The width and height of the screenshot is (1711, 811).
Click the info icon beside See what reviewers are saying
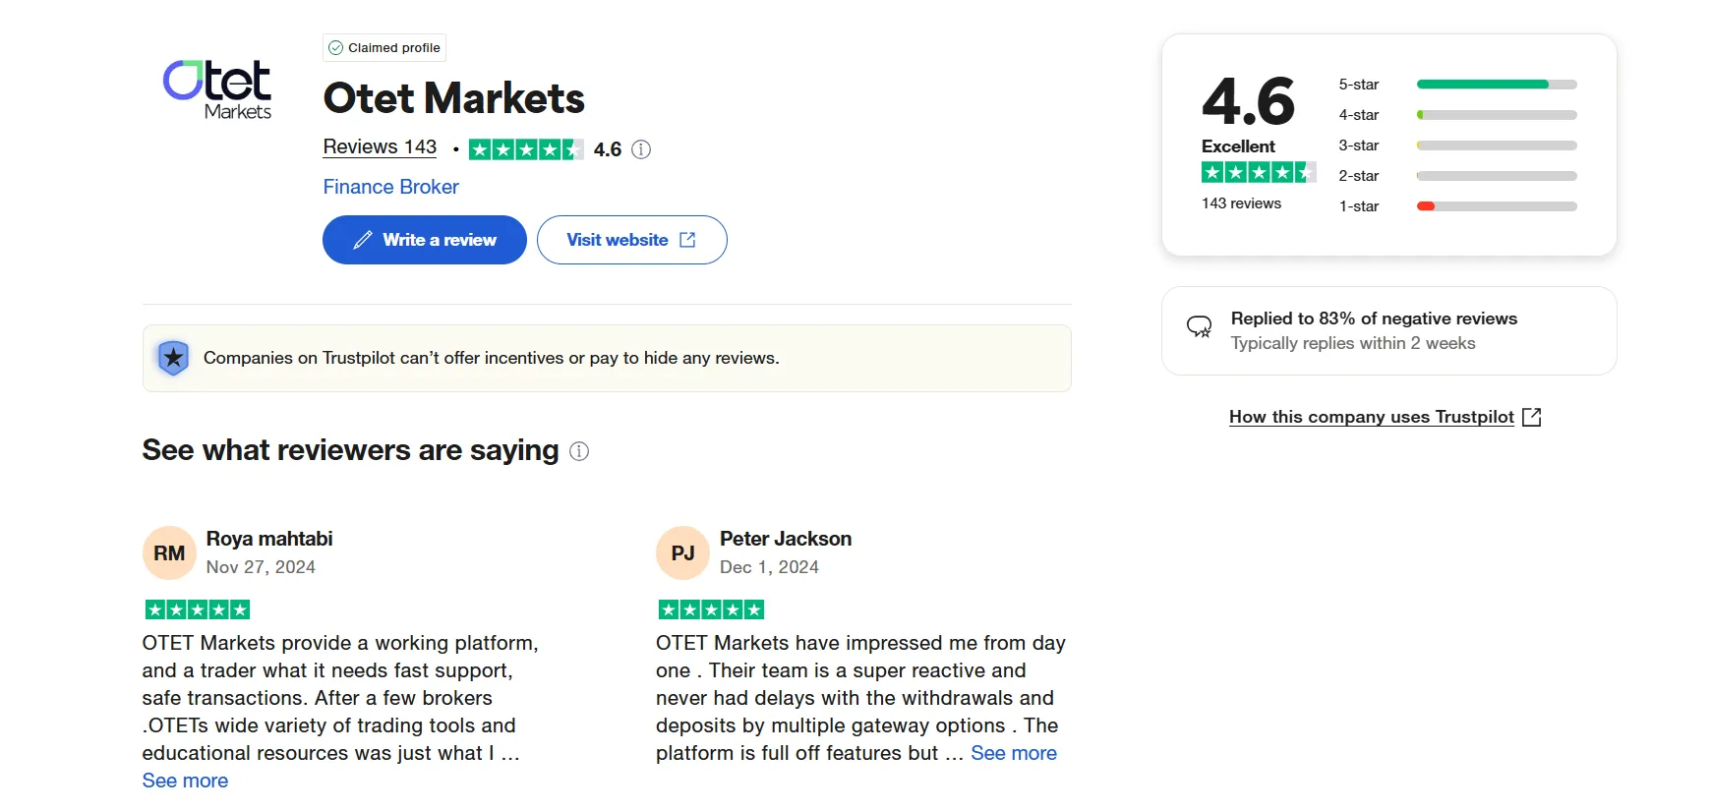pyautogui.click(x=580, y=451)
